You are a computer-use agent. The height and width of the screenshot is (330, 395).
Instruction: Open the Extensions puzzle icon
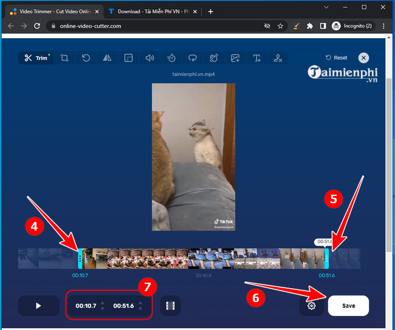pos(310,26)
